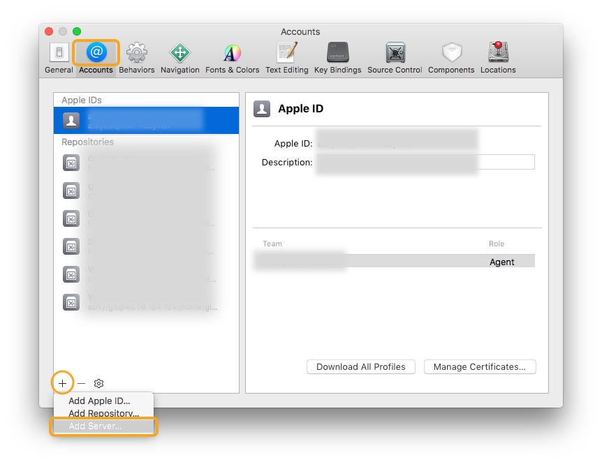
Task: Click Download All Profiles button
Action: coord(361,367)
